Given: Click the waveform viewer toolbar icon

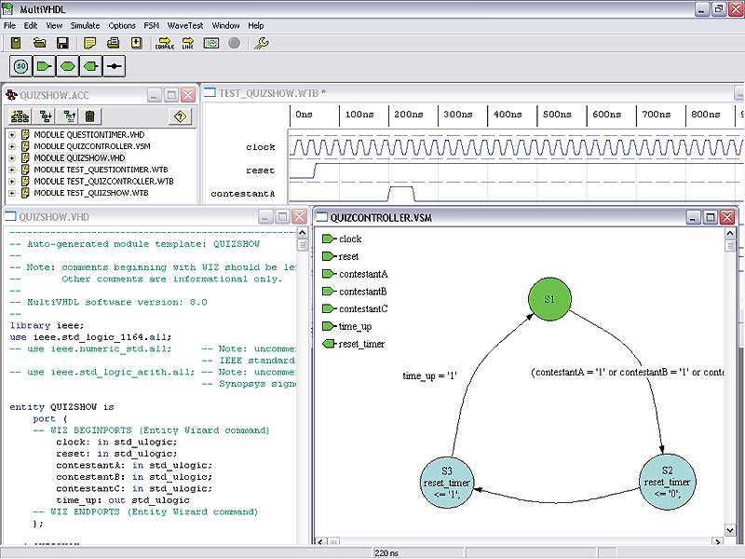Looking at the screenshot, I should 211,43.
